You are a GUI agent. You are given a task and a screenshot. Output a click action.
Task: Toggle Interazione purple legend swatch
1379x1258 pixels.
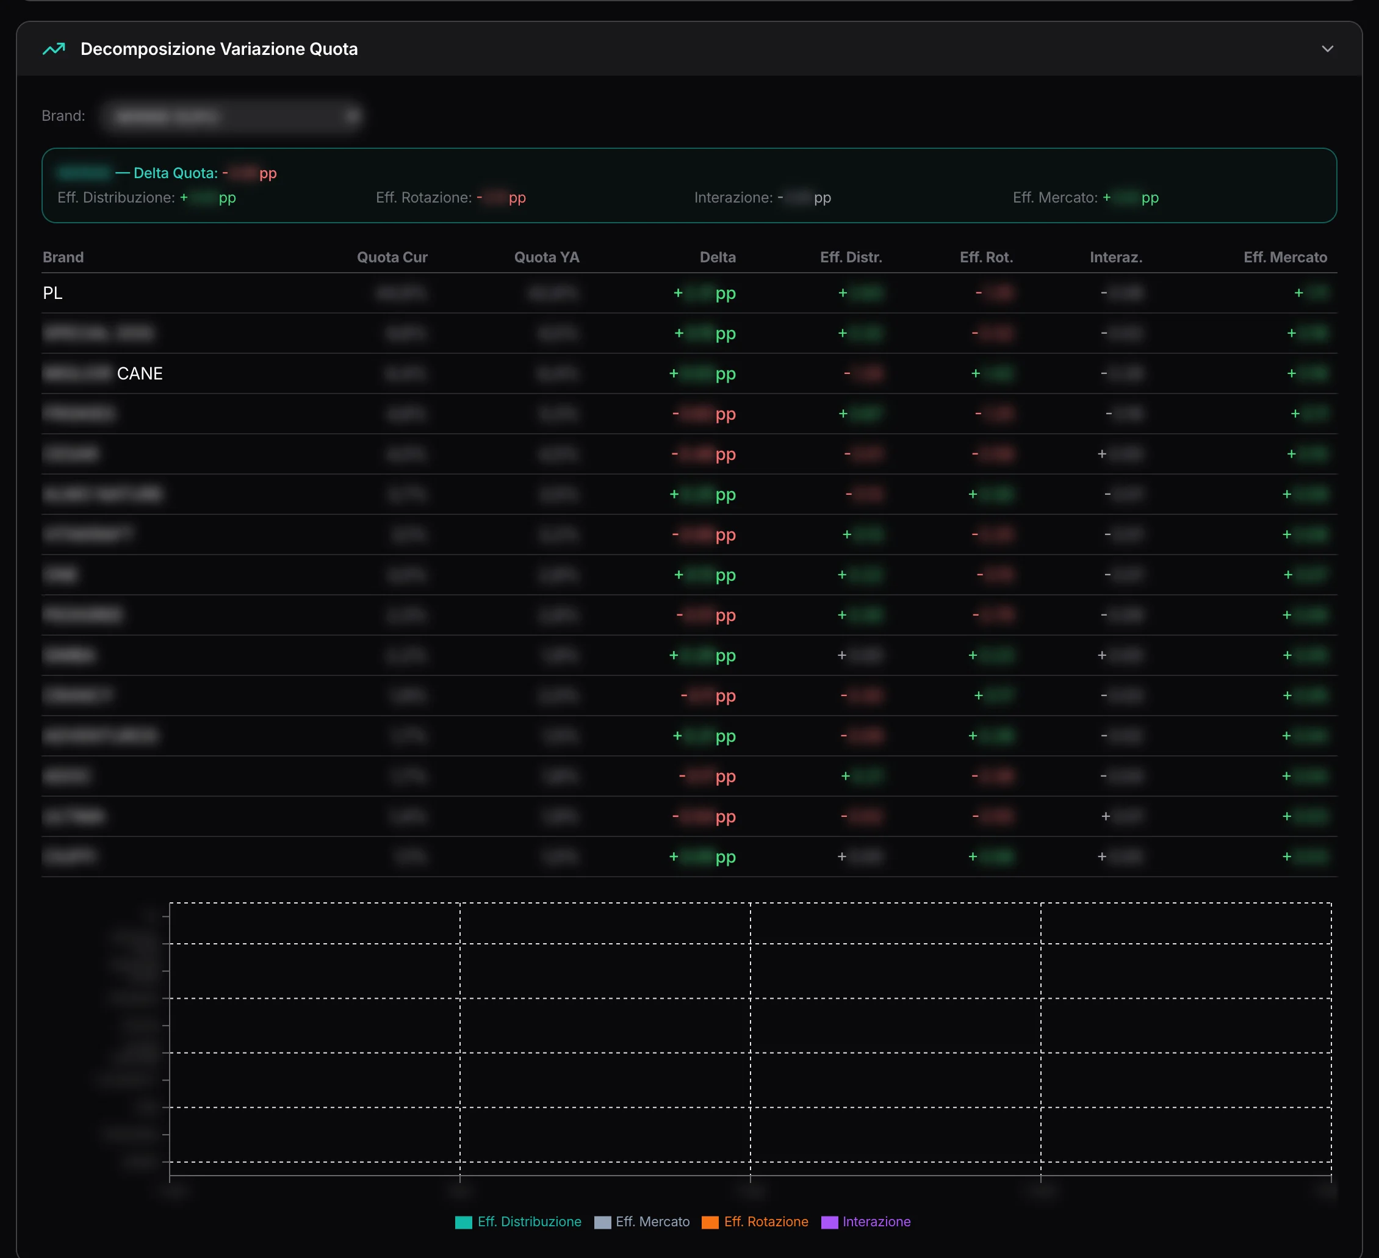[829, 1223]
